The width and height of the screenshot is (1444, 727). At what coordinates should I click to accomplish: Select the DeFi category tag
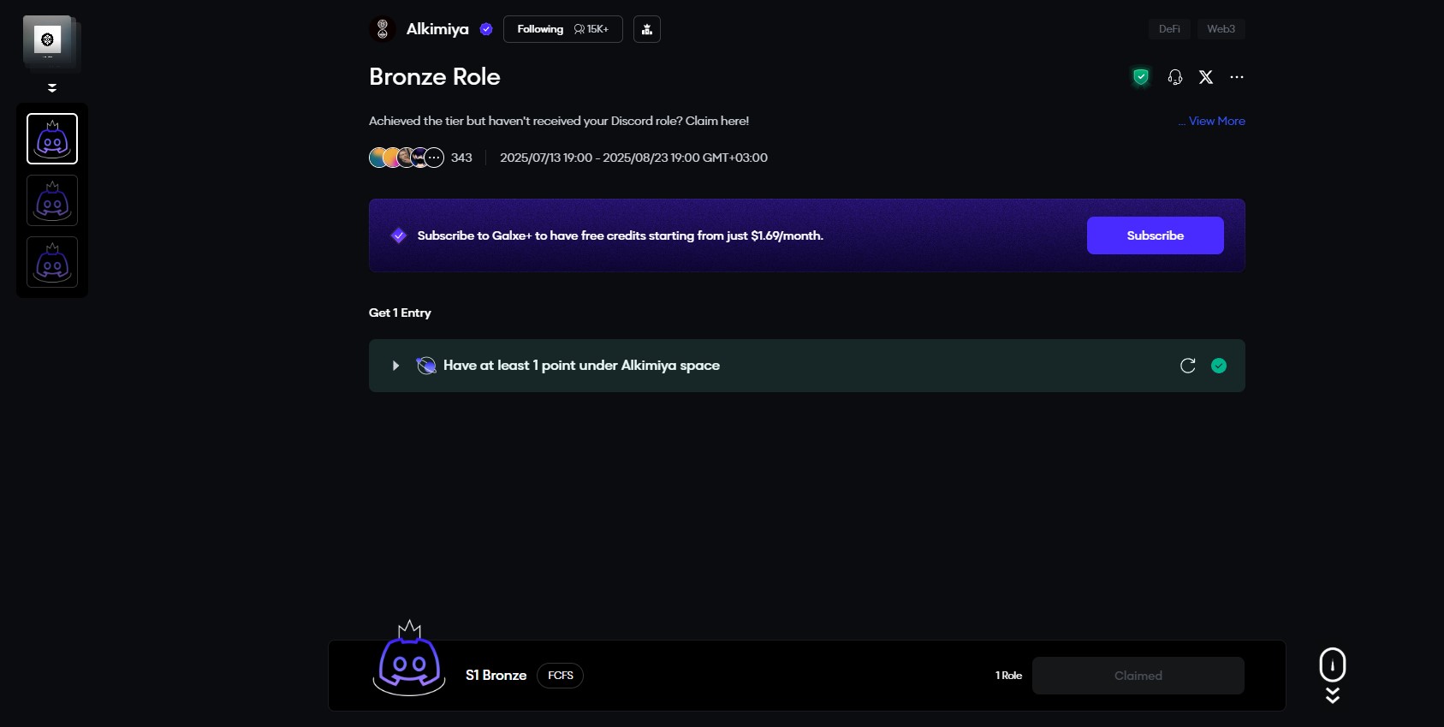point(1169,29)
